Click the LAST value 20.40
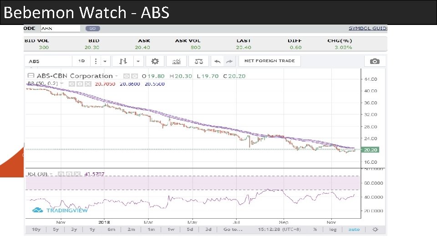Image resolution: width=437 pixels, height=245 pixels. pyautogui.click(x=244, y=48)
